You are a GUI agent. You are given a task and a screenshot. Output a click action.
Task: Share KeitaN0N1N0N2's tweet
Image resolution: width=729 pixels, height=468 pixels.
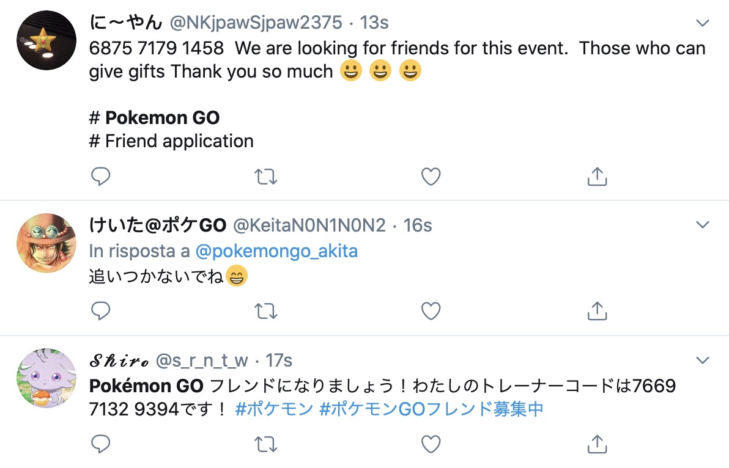click(597, 310)
